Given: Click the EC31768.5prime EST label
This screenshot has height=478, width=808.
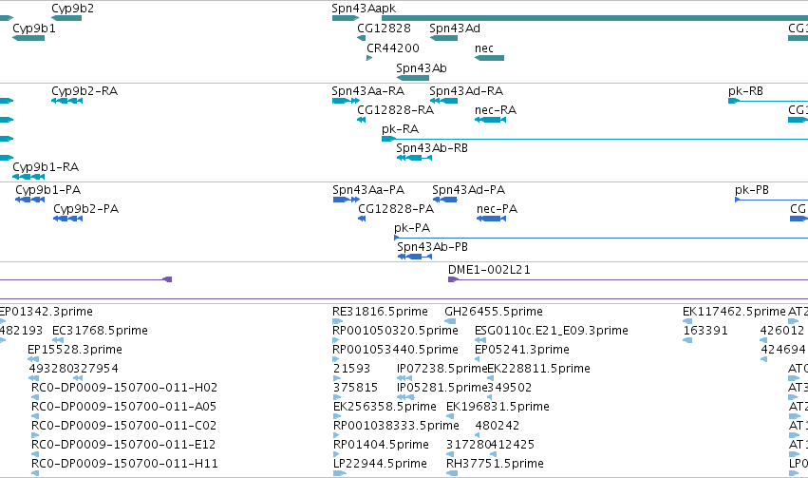Looking at the screenshot, I should tap(100, 331).
